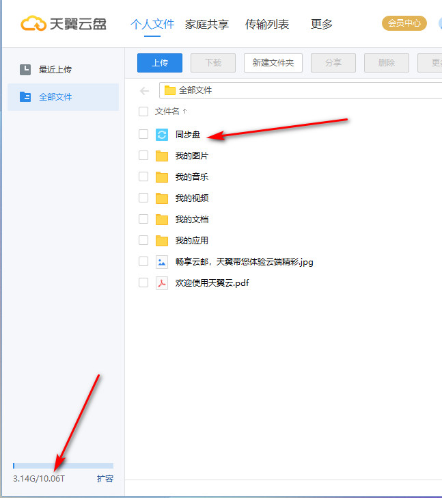Click the jpg image file icon
The height and width of the screenshot is (498, 442).
(162, 262)
